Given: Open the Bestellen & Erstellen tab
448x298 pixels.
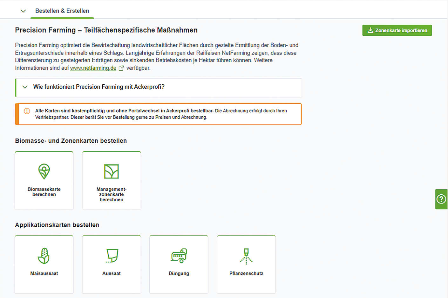Looking at the screenshot, I should (x=62, y=11).
